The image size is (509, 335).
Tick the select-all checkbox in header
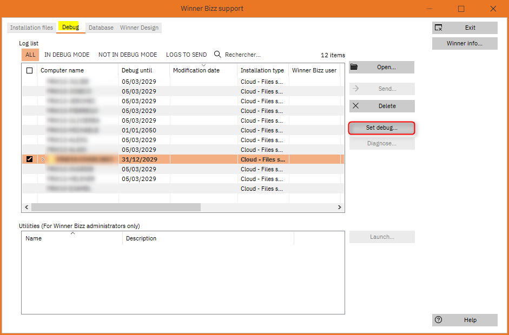point(30,70)
